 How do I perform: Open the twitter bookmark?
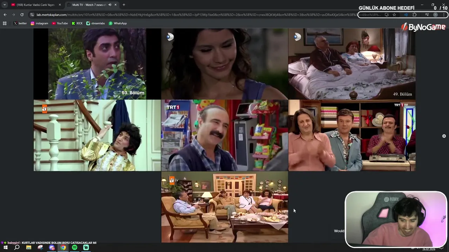tap(20, 23)
